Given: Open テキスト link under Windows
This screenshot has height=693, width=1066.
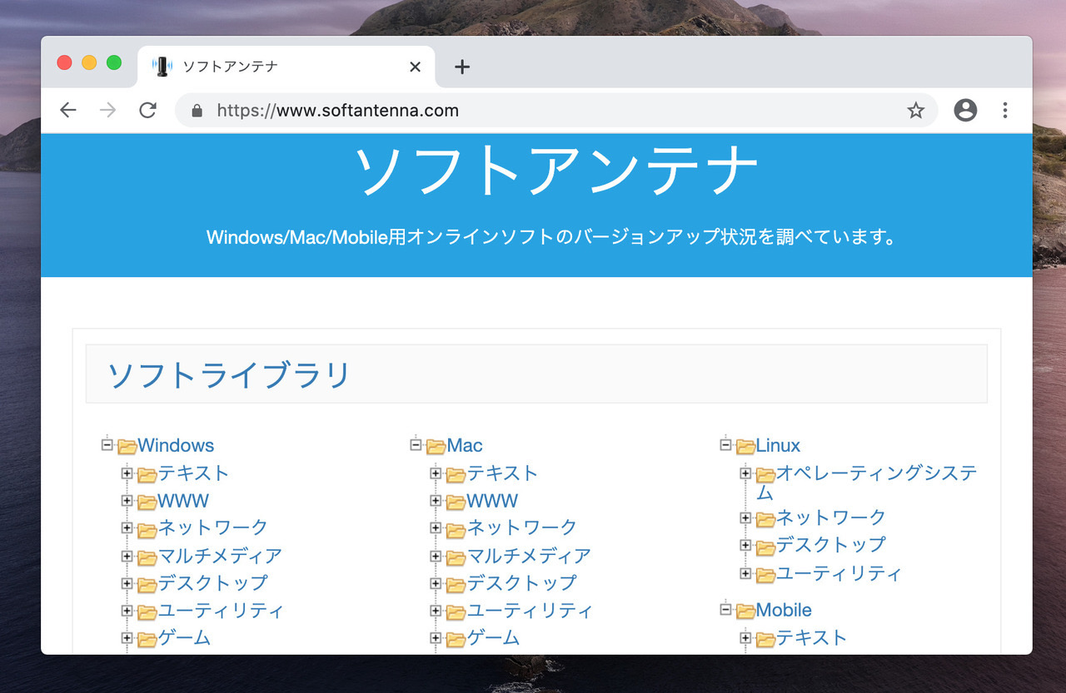Looking at the screenshot, I should (193, 473).
